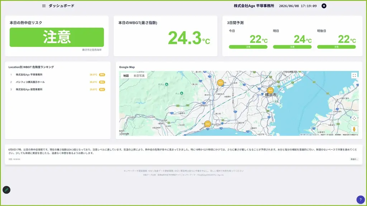This screenshot has height=206, width=367.
Task: Select the 株式会社Agx 座間事業所 ranking row
Action: click(57, 89)
